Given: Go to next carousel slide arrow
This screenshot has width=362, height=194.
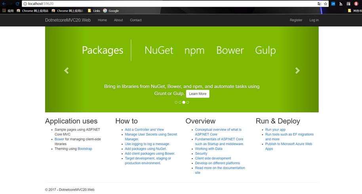Looking at the screenshot, I should point(297,70).
